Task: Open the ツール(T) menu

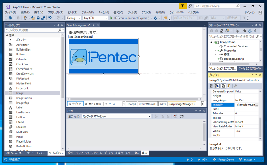Action: point(132,12)
